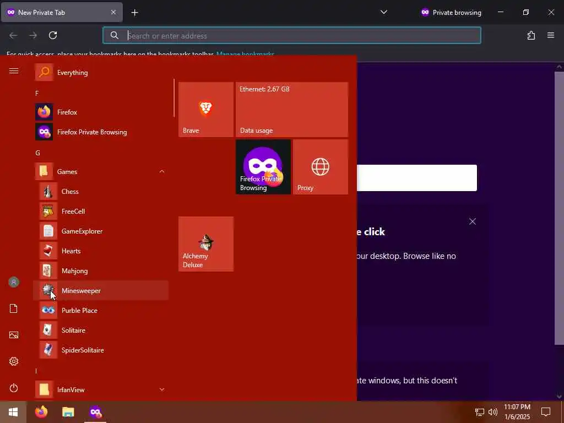
Task: Open the user account icon in Start
Action: pos(14,282)
